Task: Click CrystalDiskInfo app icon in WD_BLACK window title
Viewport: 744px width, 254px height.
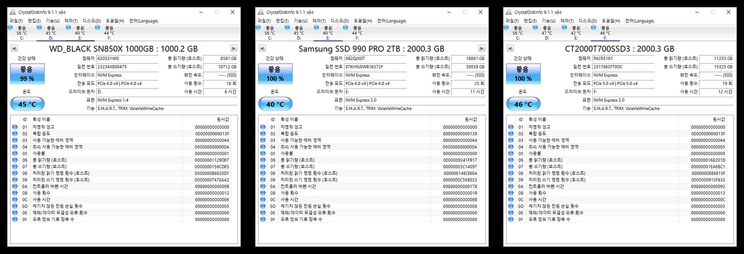Action: (13, 12)
